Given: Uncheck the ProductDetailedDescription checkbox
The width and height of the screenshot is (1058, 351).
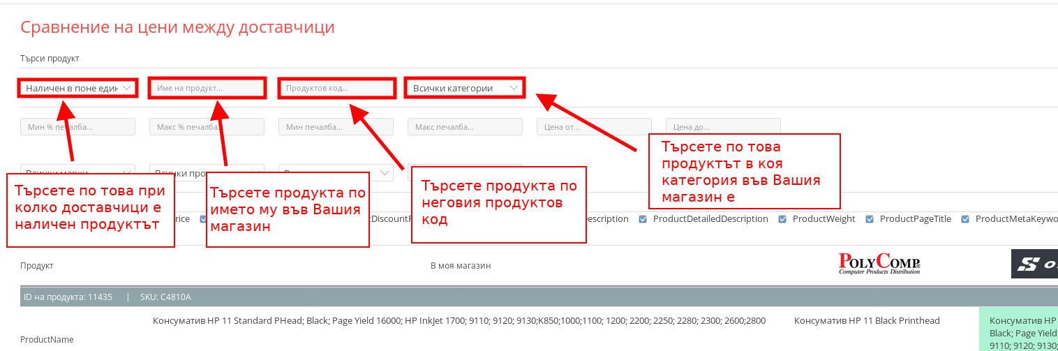Looking at the screenshot, I should pos(643,219).
